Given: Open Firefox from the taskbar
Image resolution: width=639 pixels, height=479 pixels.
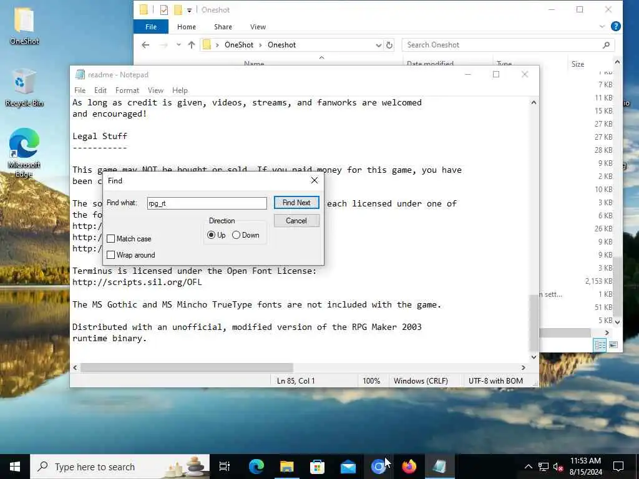Looking at the screenshot, I should (x=409, y=467).
